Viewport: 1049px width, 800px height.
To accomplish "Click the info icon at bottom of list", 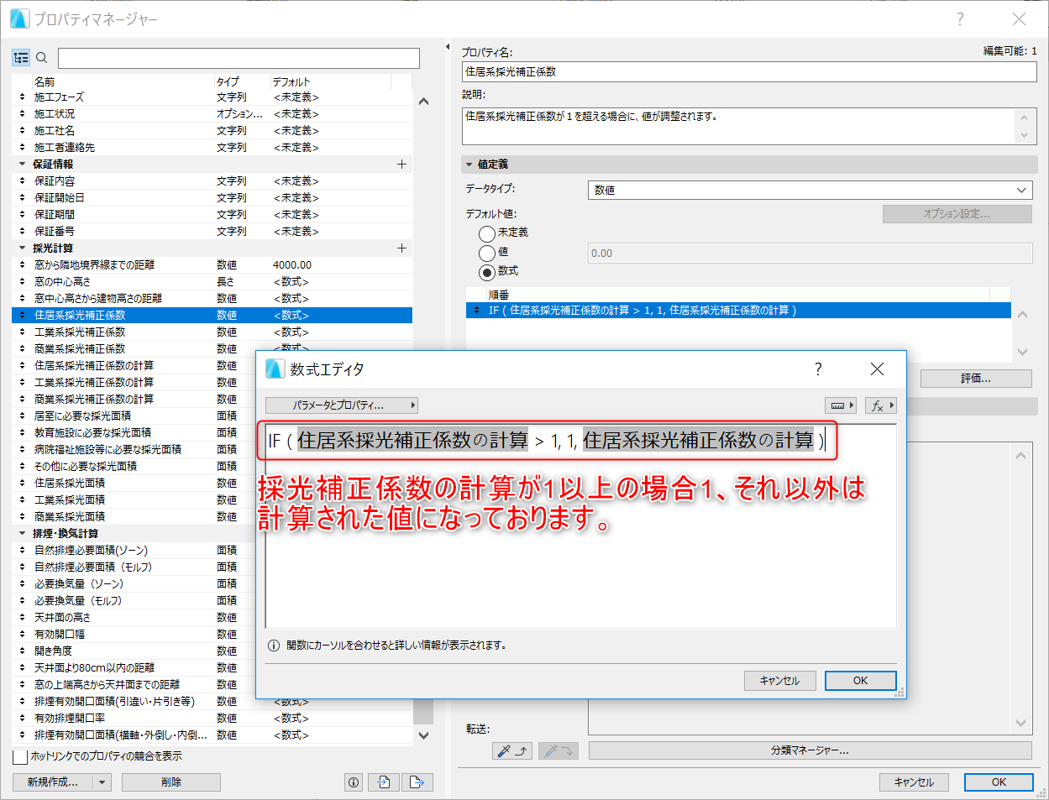I will pos(354,782).
